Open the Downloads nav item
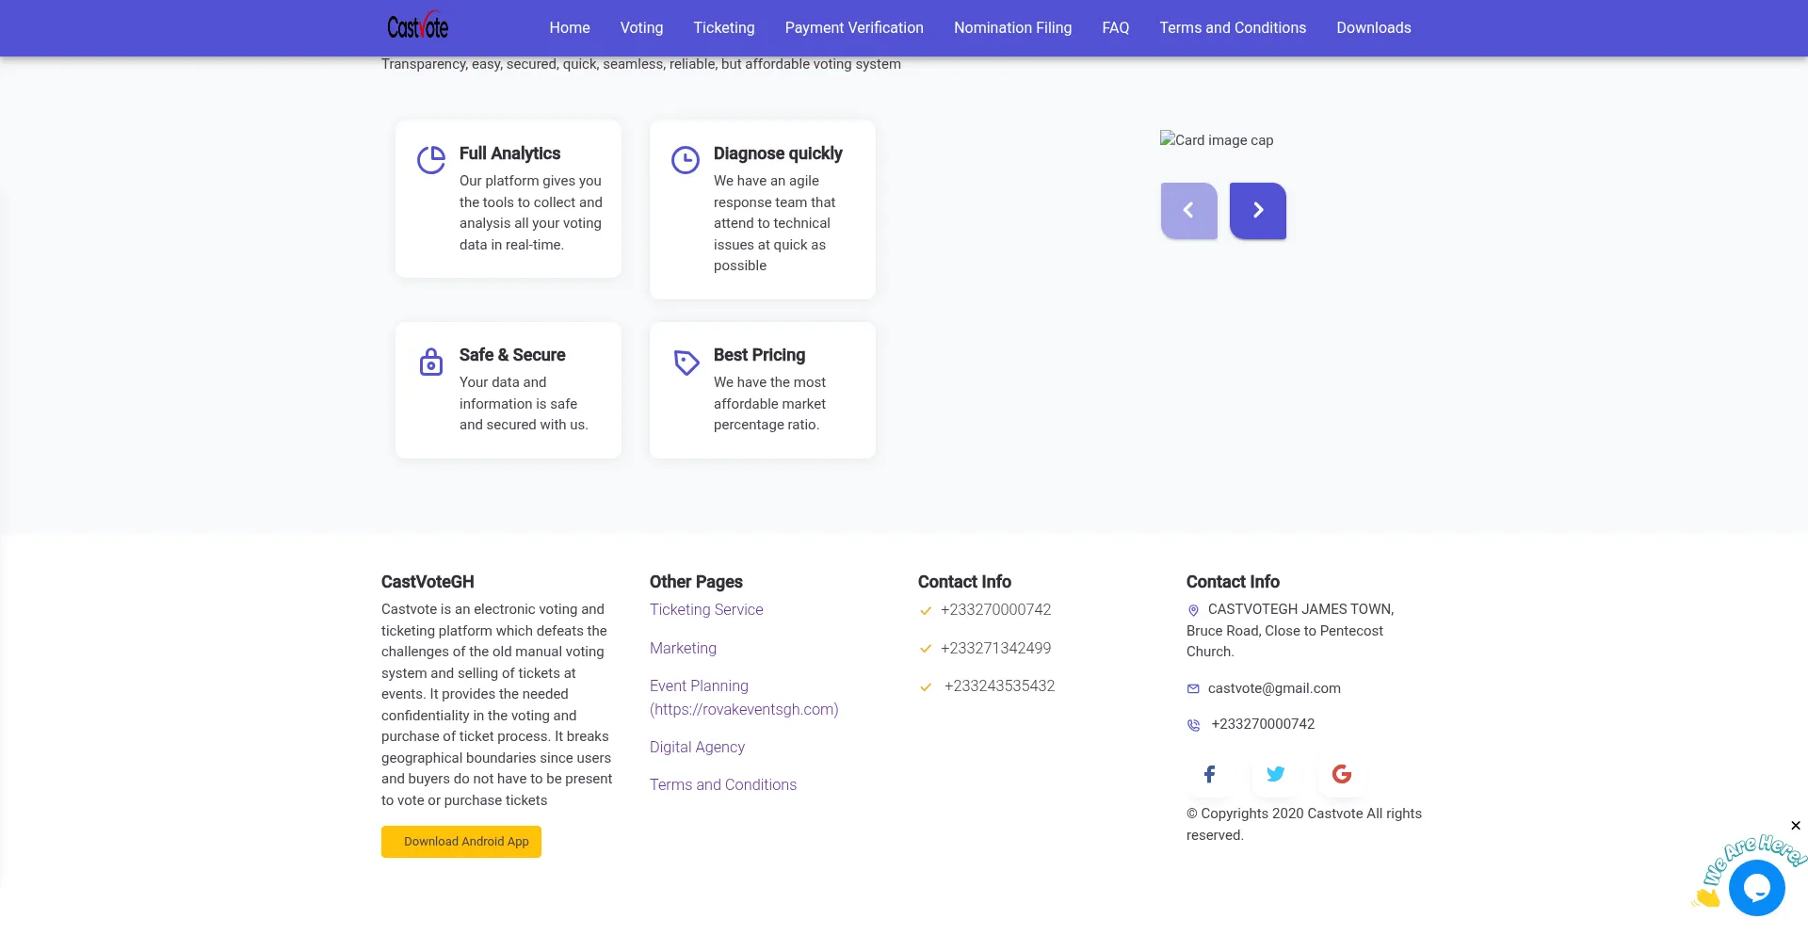Screen dimensions: 1808x935 tap(1373, 28)
